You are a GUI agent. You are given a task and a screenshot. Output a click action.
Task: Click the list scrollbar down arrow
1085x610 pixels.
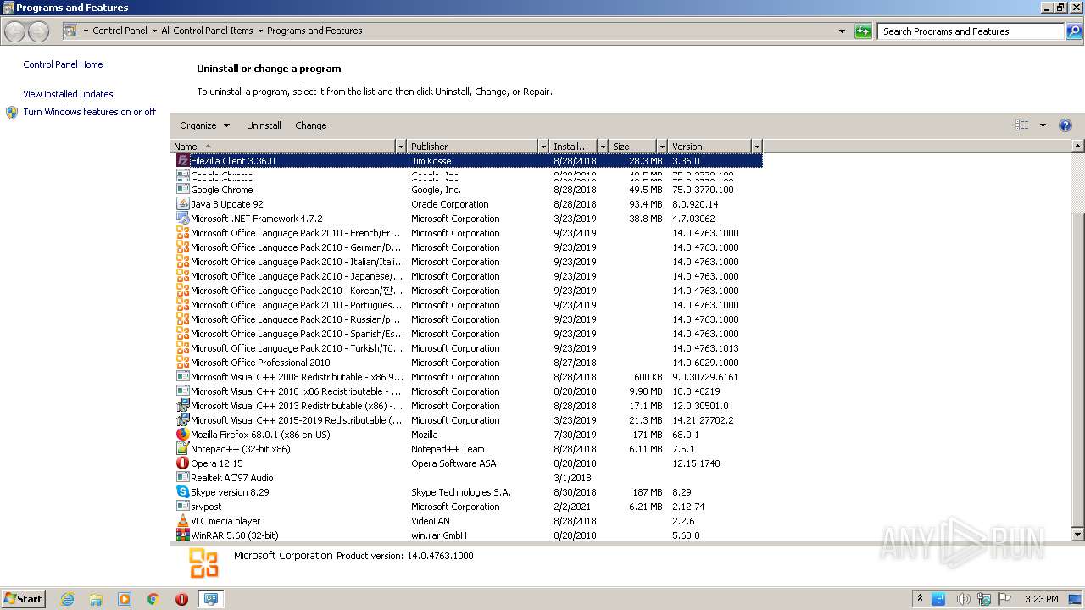click(x=1078, y=535)
